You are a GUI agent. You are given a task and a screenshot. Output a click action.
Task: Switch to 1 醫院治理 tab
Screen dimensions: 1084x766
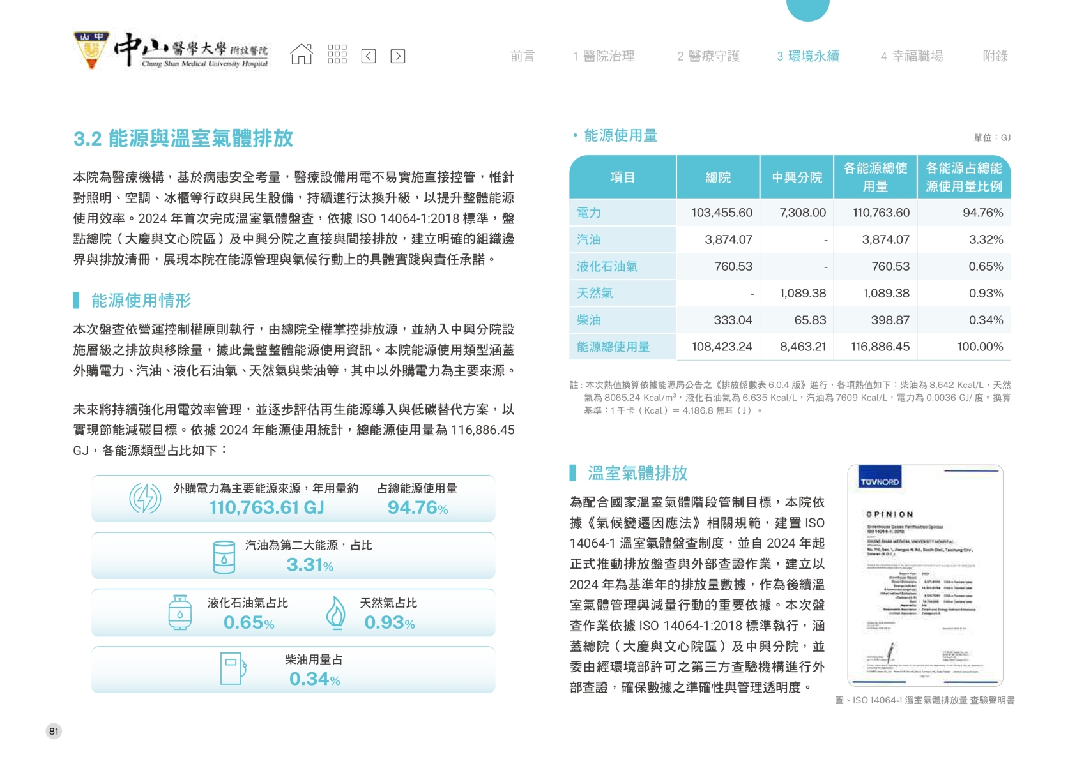[x=603, y=56]
